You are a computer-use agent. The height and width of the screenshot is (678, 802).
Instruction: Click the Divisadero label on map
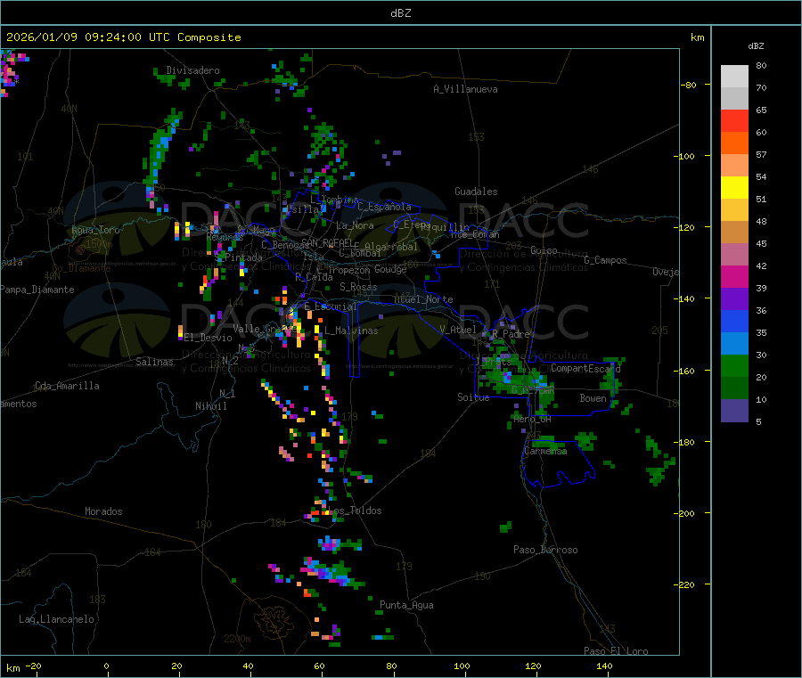192,70
